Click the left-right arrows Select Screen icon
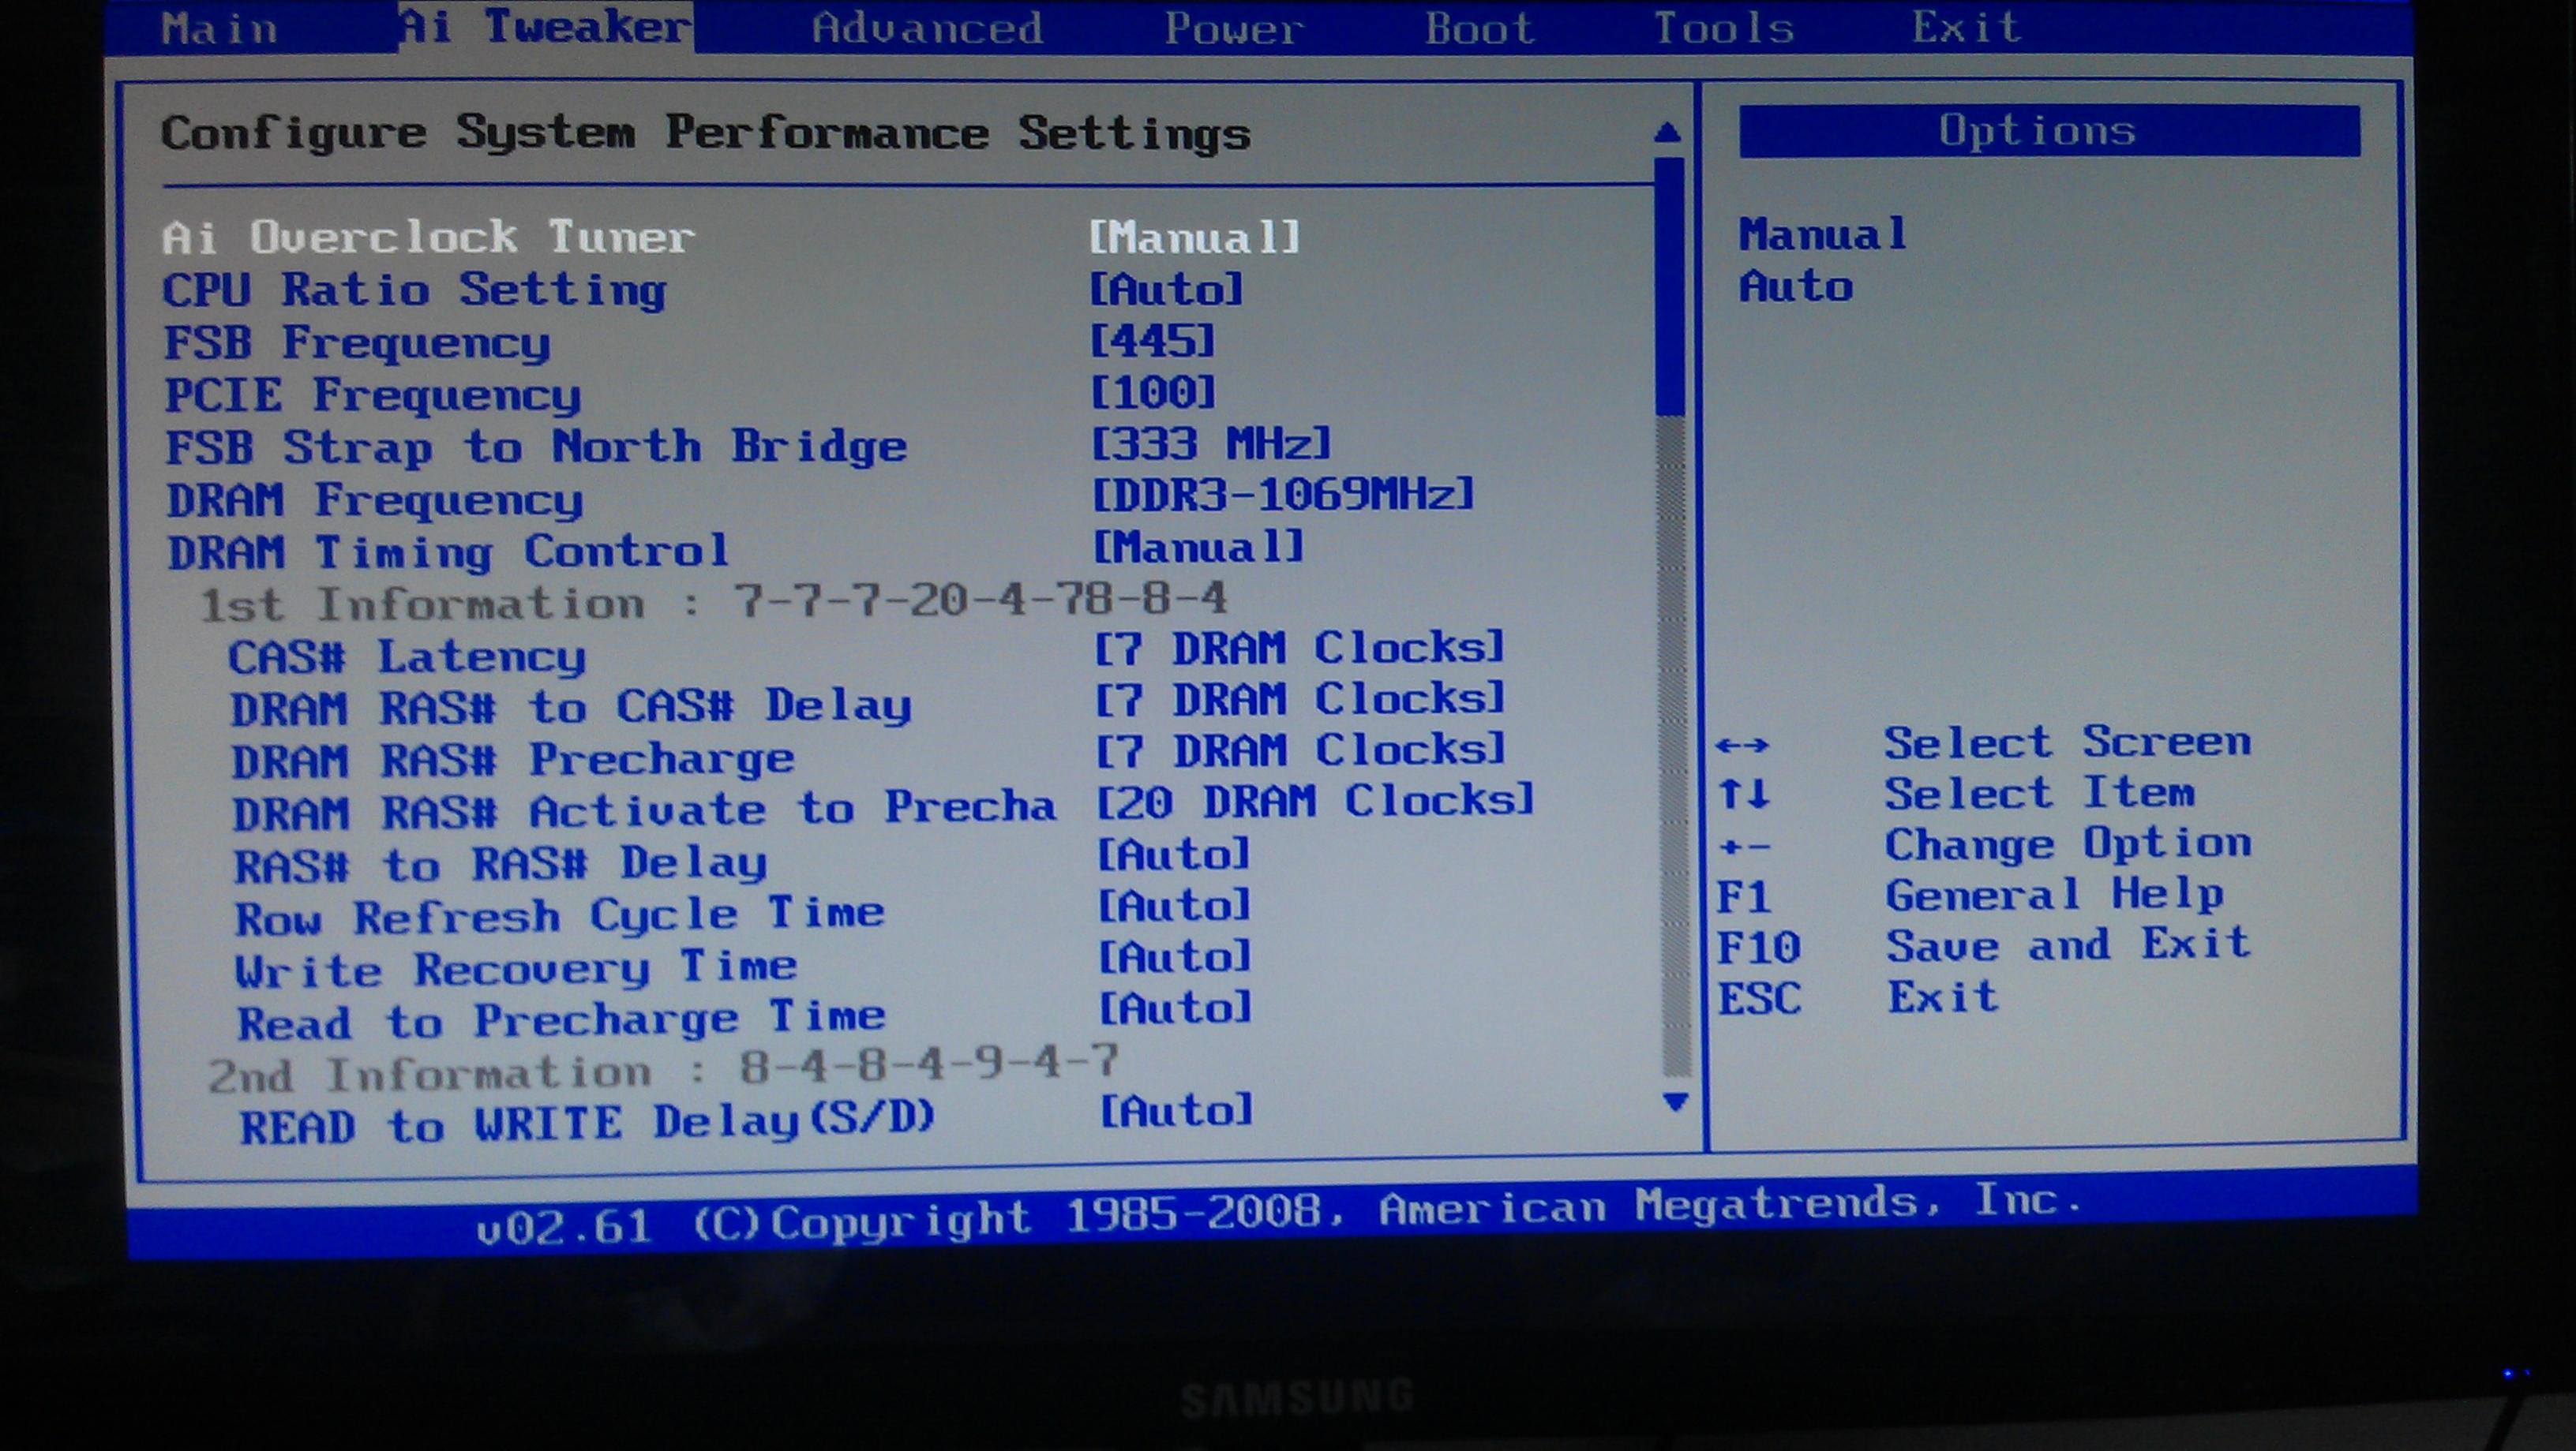Image resolution: width=2576 pixels, height=1451 pixels. [1742, 746]
